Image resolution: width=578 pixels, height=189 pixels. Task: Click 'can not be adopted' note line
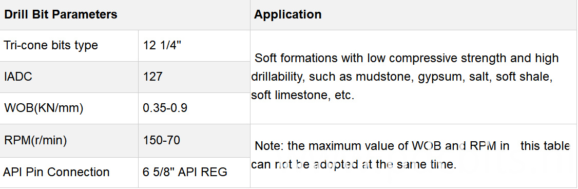point(354,164)
